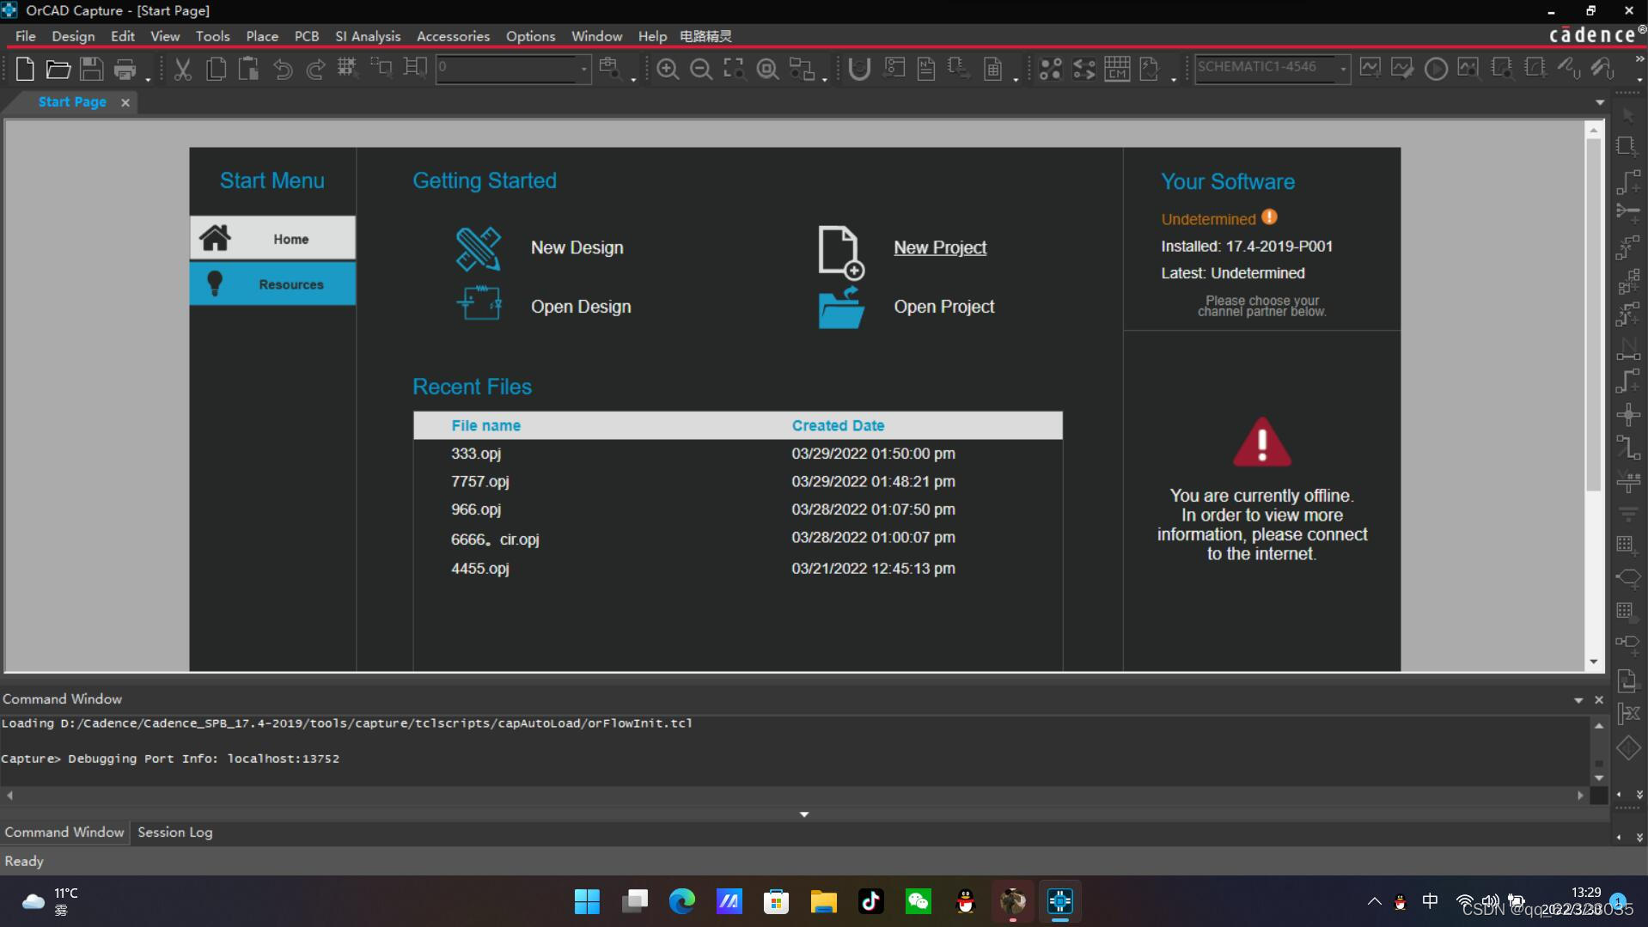Open the File menu

(26, 36)
